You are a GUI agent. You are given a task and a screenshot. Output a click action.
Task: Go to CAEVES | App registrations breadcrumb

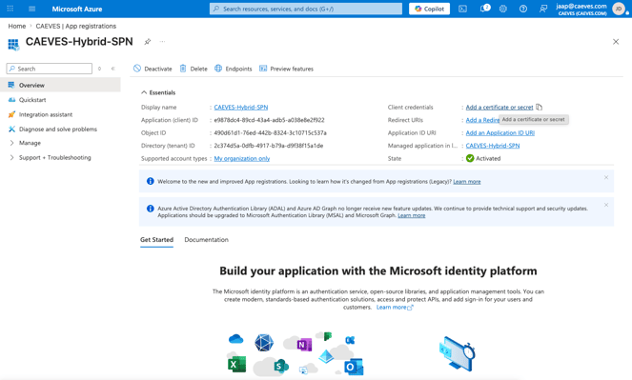(x=75, y=26)
